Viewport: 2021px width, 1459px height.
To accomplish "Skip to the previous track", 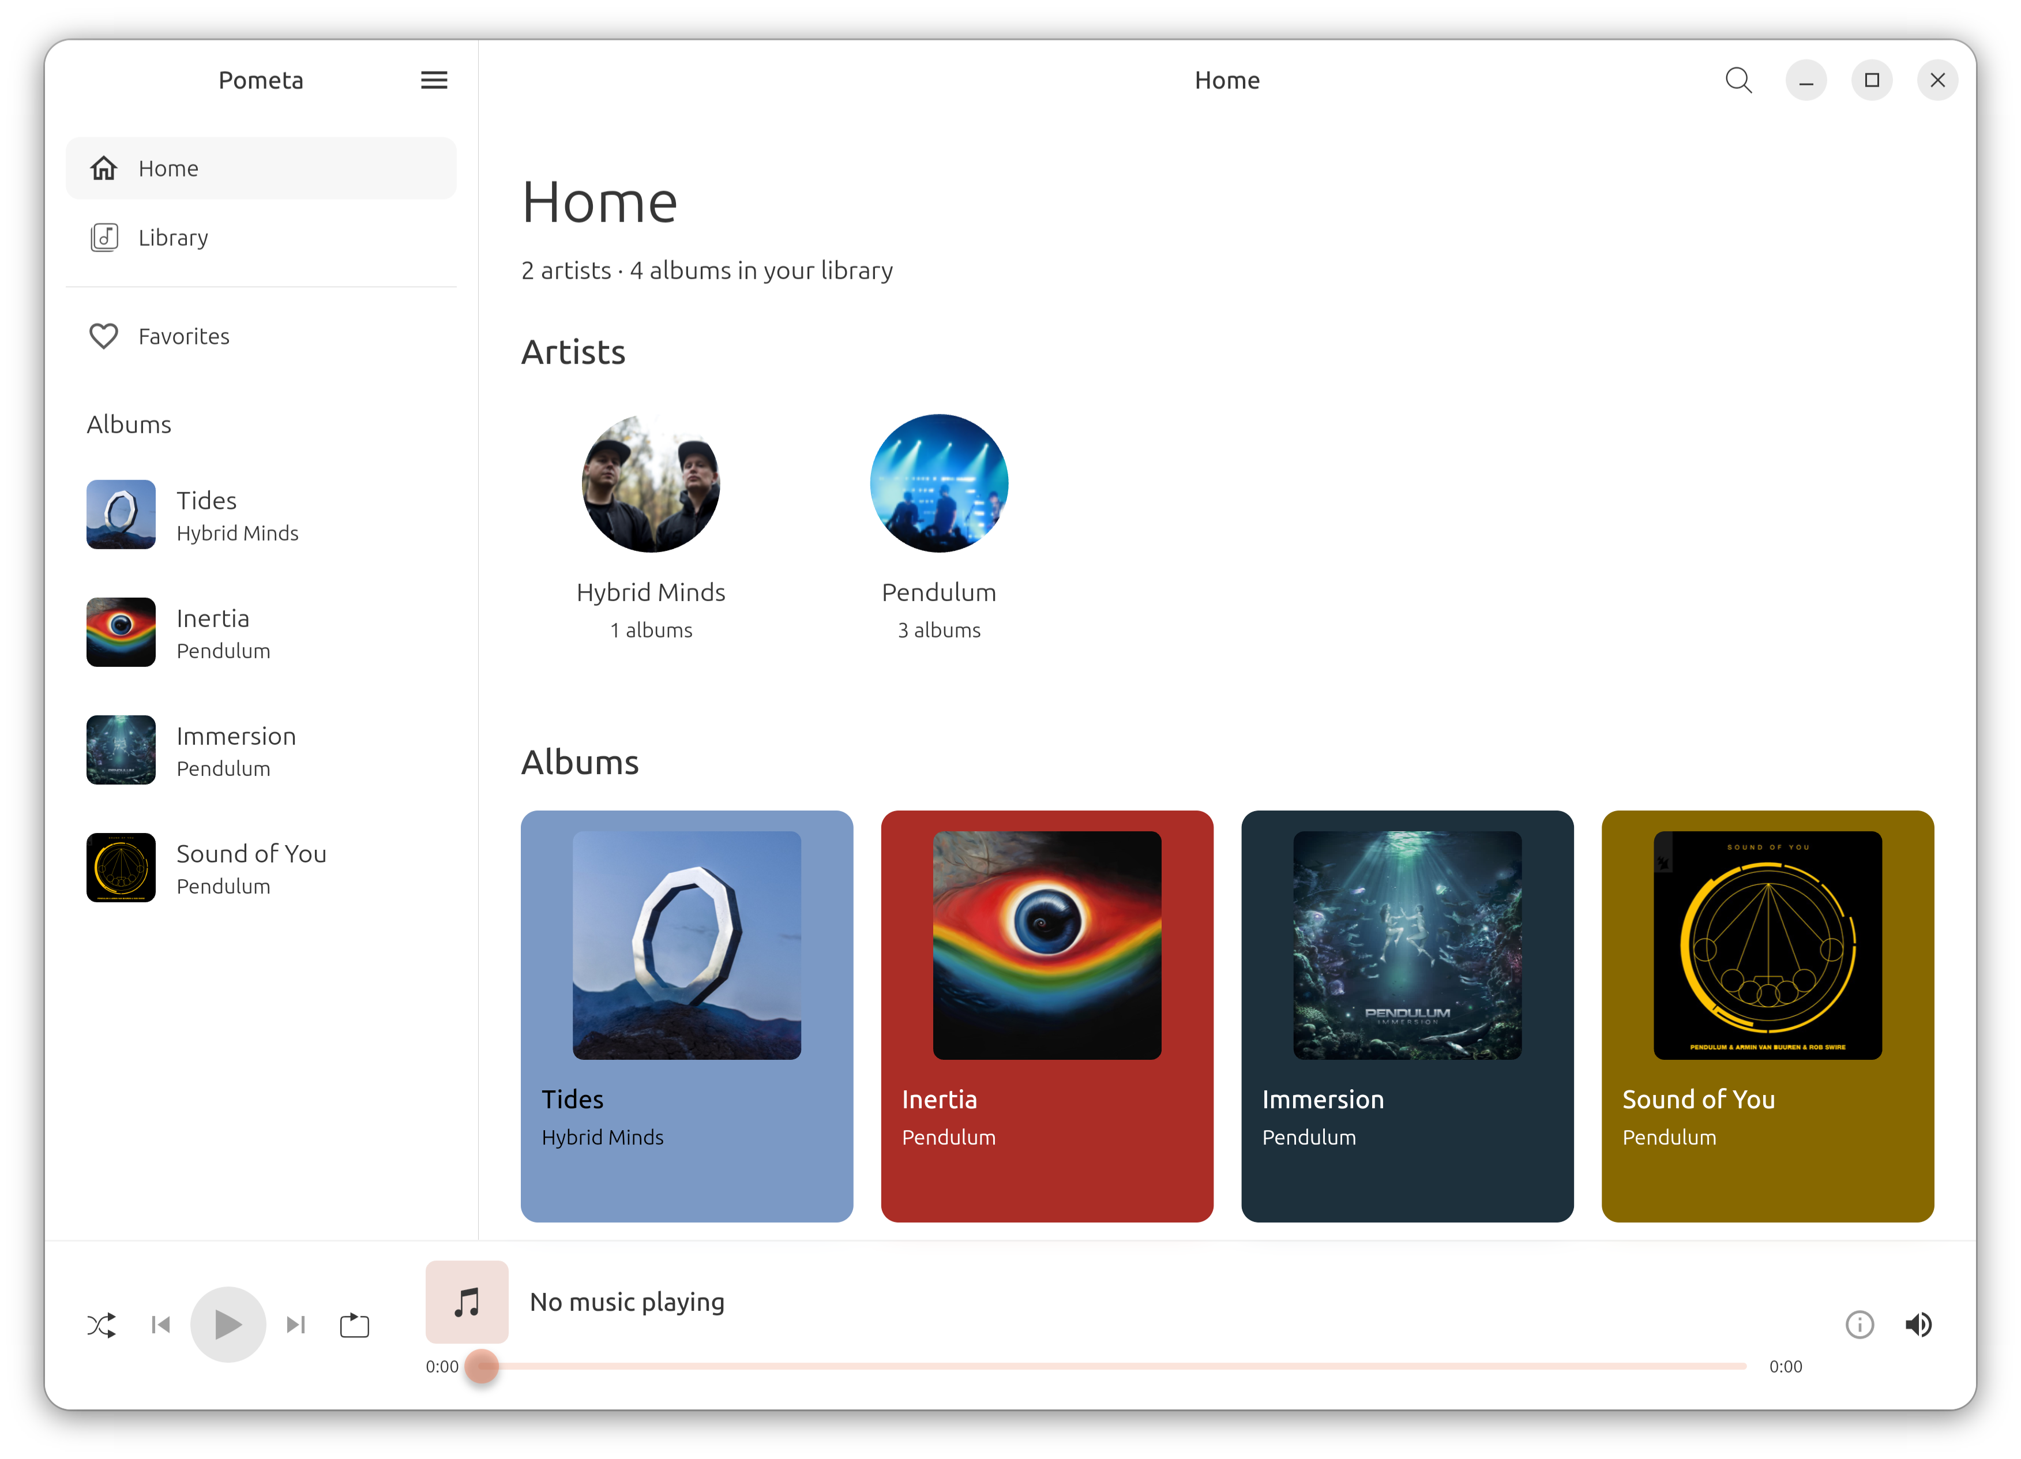I will point(161,1325).
